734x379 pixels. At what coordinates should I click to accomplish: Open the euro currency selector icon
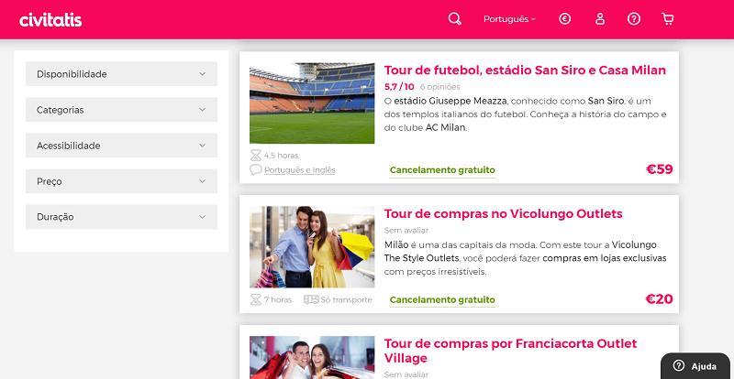click(x=565, y=19)
